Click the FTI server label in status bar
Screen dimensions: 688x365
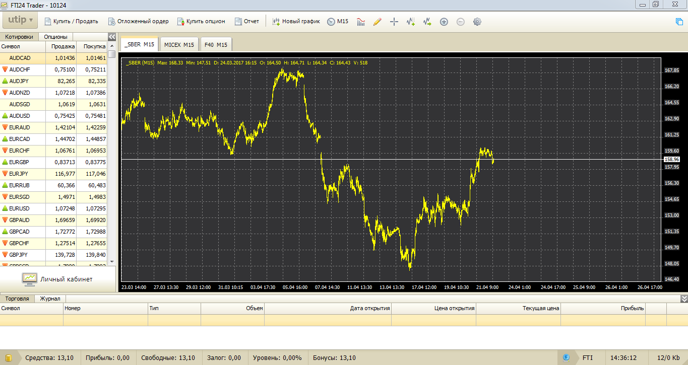[588, 358]
